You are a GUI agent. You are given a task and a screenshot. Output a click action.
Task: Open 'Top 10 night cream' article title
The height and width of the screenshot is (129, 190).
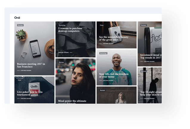pyautogui.click(x=151, y=93)
